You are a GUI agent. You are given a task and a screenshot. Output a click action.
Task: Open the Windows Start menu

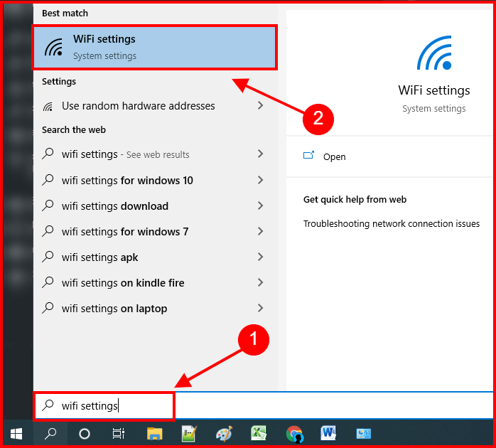16,434
